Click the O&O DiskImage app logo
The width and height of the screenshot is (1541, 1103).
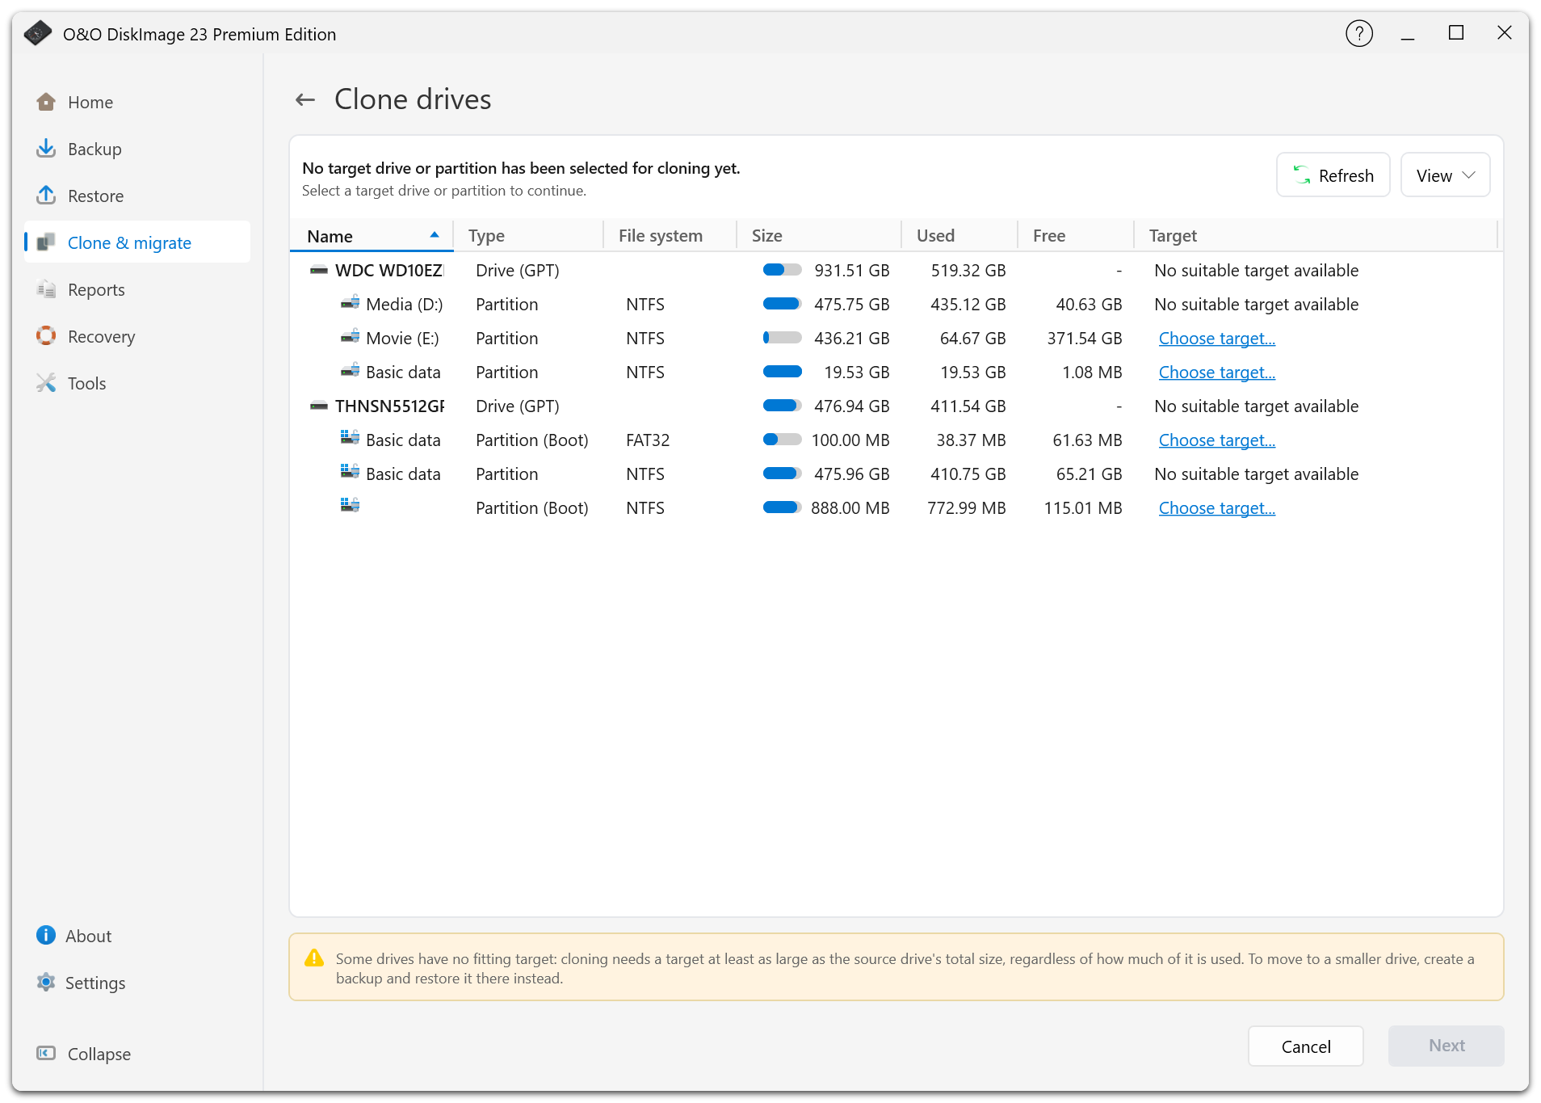click(x=38, y=34)
